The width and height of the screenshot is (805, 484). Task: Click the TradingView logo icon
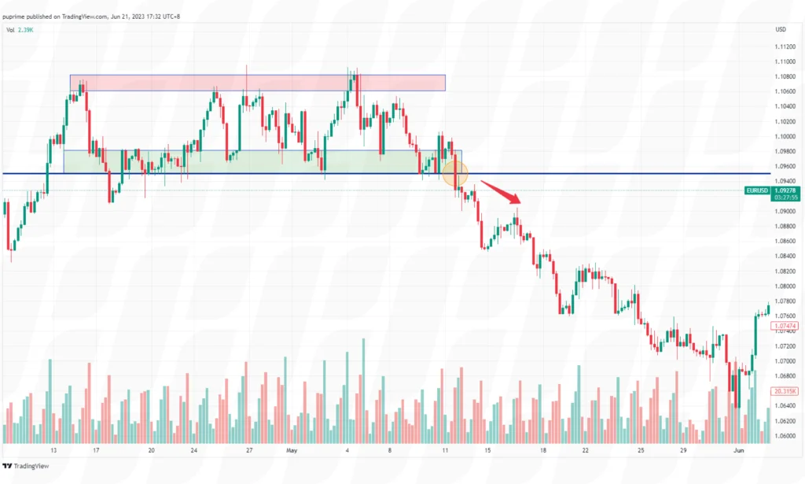pos(9,464)
